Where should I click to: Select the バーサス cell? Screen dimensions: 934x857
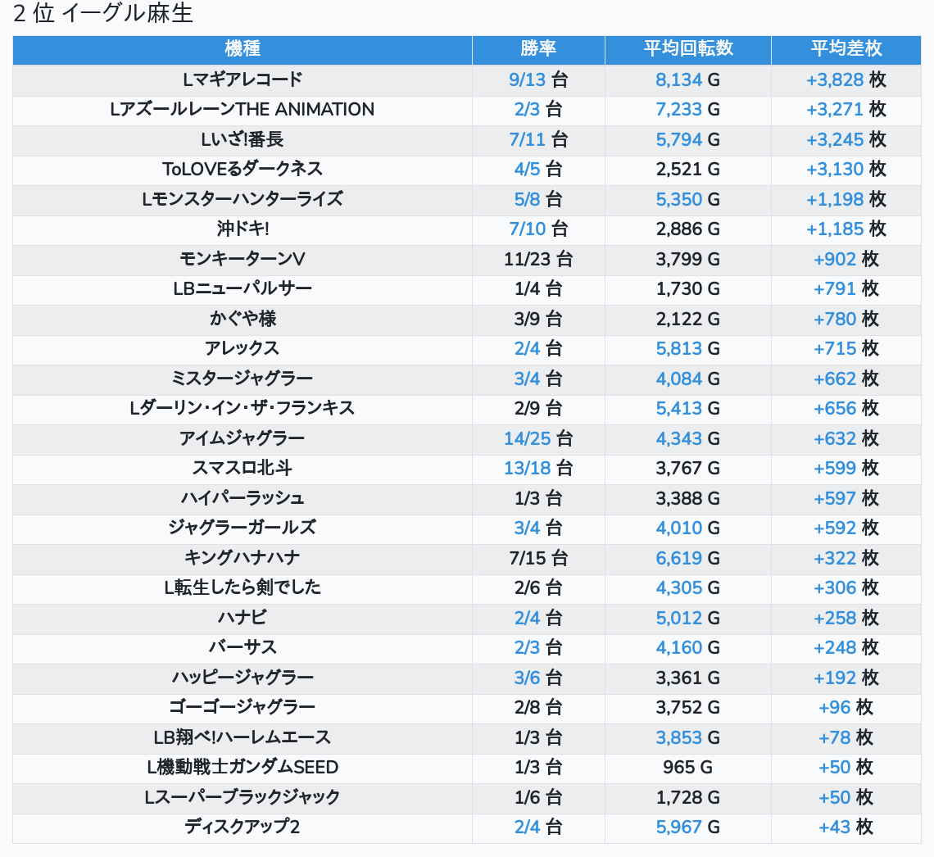[243, 647]
